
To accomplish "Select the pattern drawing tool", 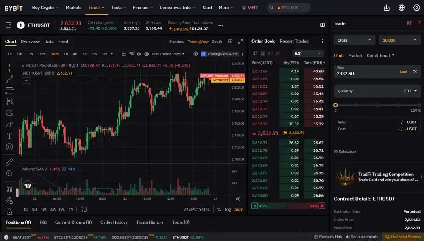I will coord(9,102).
